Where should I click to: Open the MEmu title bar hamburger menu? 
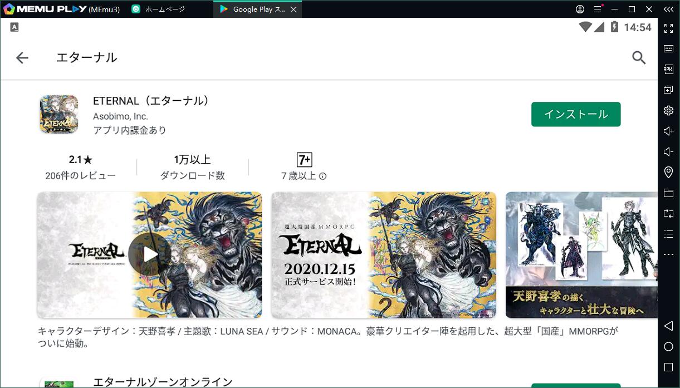(598, 9)
